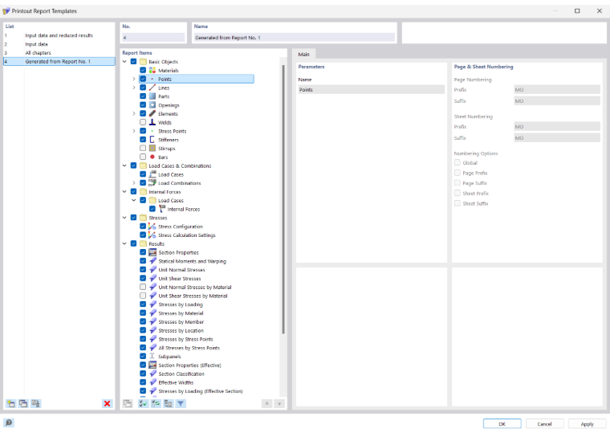
Task: Create a new report template
Action: click(11, 403)
